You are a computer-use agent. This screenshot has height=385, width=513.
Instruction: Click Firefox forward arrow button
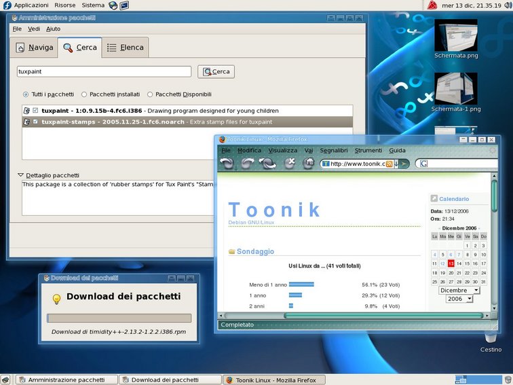click(x=247, y=163)
